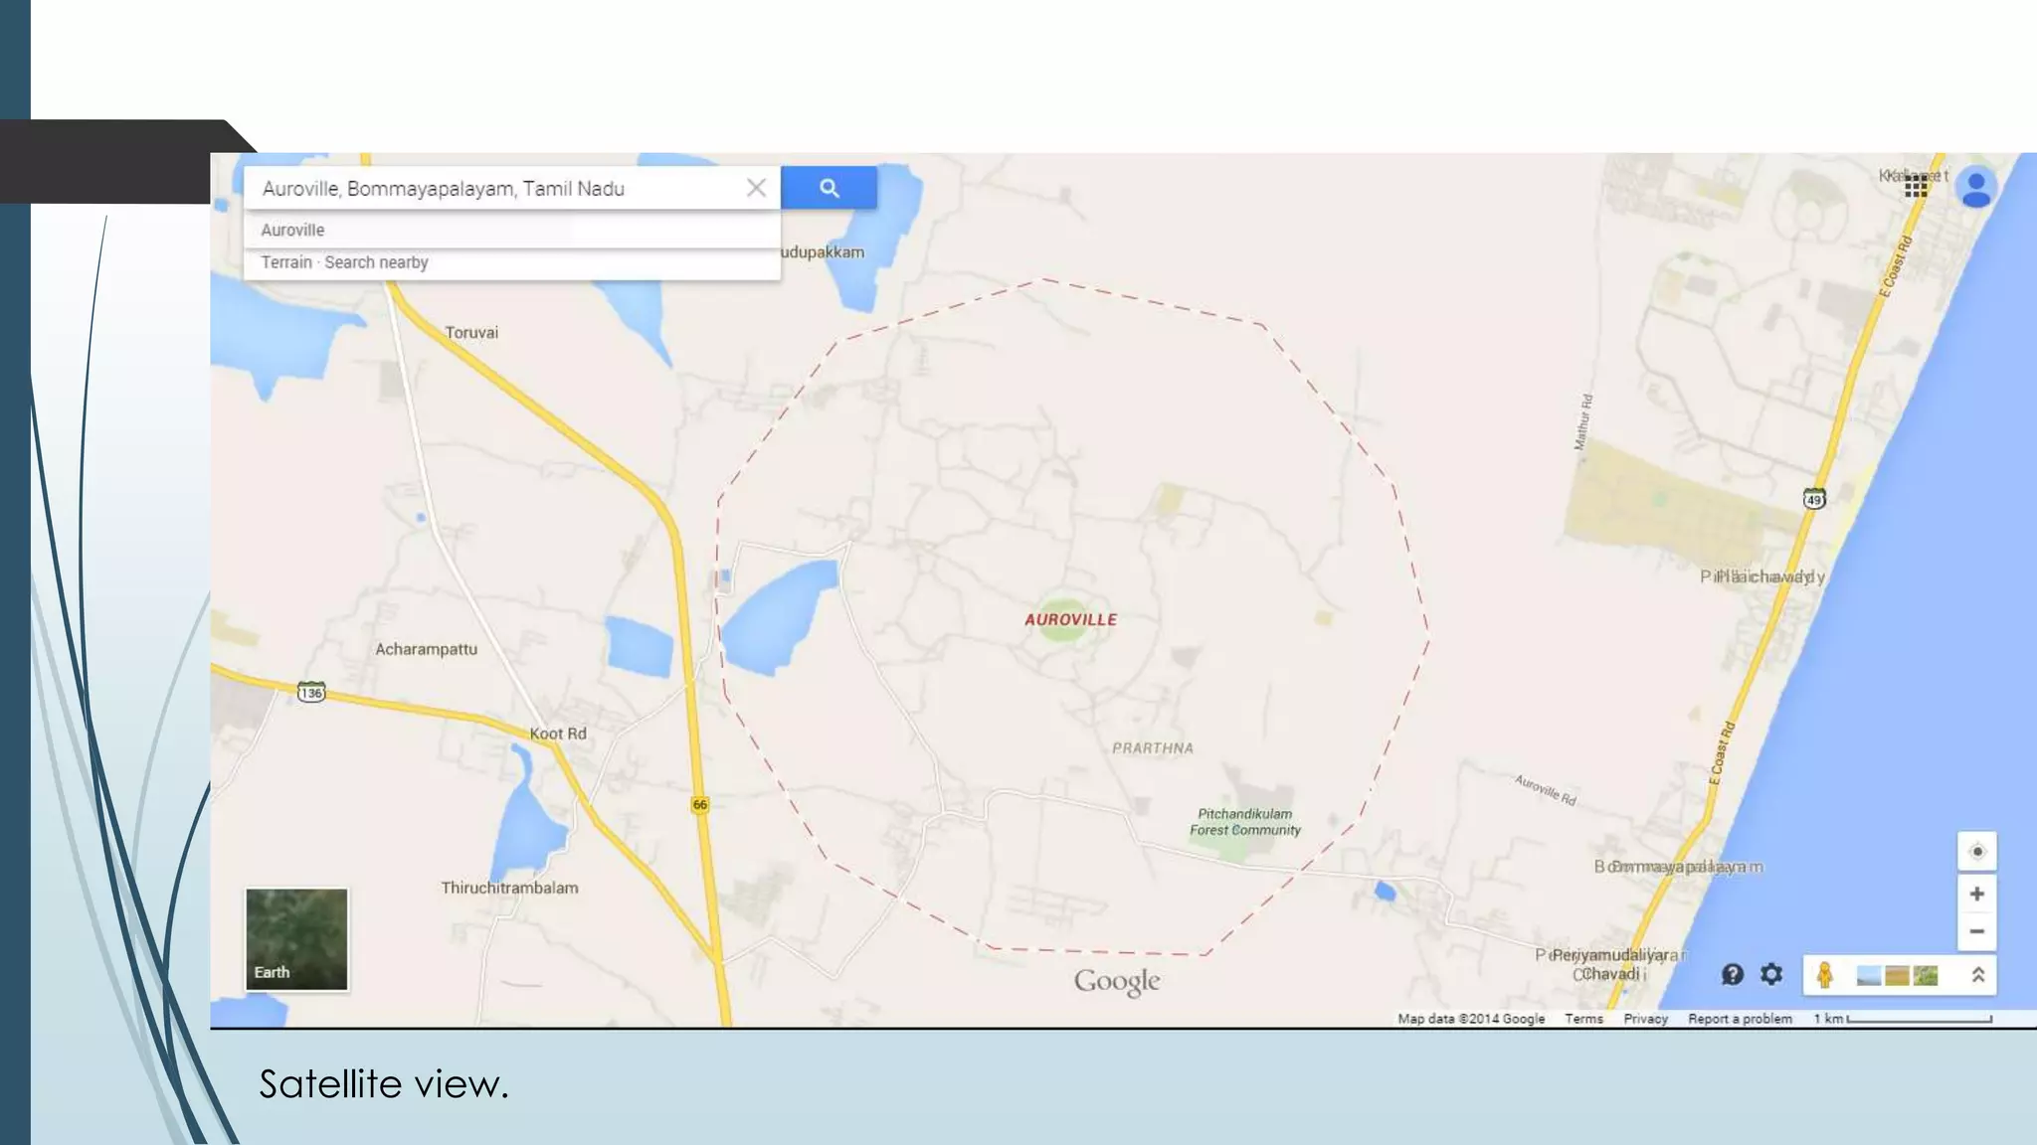
Task: Click the Periyamudaliyar Chavadi label
Action: (x=1610, y=964)
